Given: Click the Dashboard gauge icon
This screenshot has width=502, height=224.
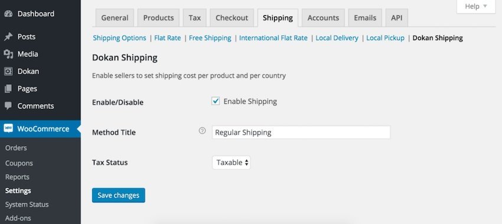Looking at the screenshot, I should coord(8,14).
